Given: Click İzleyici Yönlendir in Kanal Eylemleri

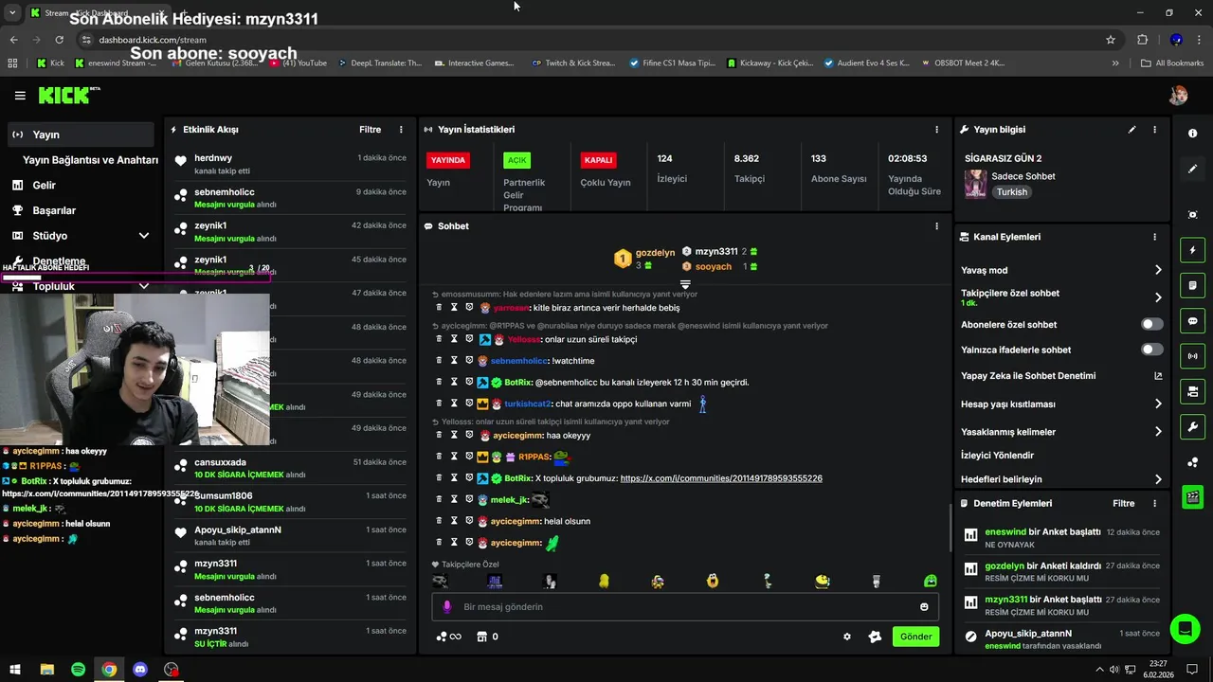Looking at the screenshot, I should coord(997,456).
